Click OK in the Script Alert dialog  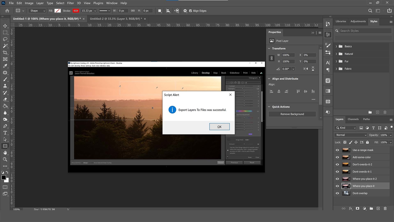[219, 127]
